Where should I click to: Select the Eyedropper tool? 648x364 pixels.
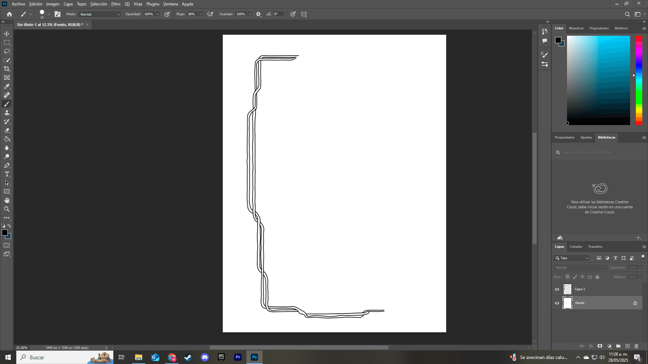(x=7, y=87)
